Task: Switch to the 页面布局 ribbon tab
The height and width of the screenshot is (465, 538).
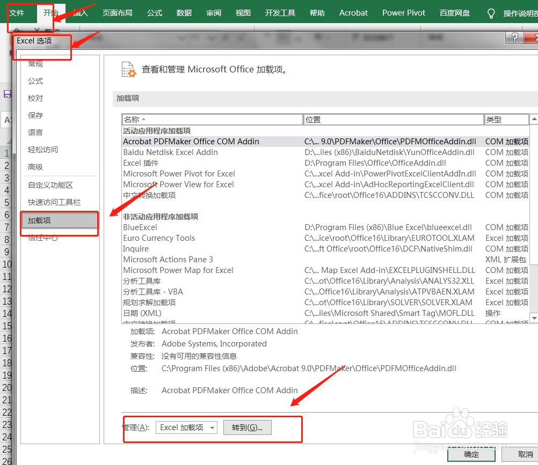Action: coord(118,13)
